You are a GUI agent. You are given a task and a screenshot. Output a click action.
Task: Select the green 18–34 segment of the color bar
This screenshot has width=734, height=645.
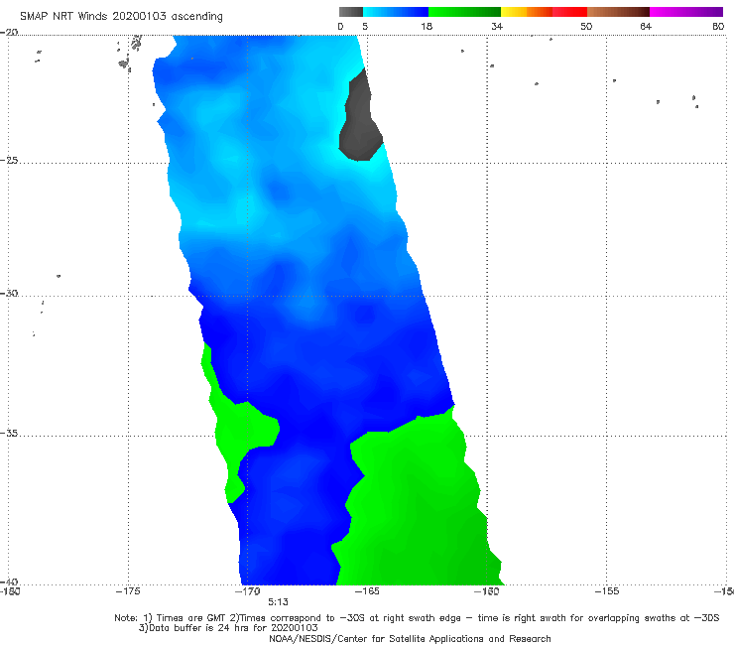click(x=464, y=12)
